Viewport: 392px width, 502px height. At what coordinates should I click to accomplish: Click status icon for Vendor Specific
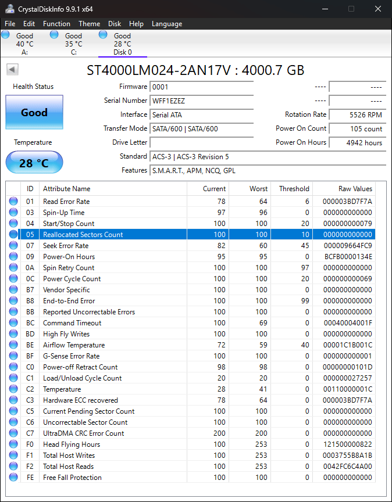point(13,290)
